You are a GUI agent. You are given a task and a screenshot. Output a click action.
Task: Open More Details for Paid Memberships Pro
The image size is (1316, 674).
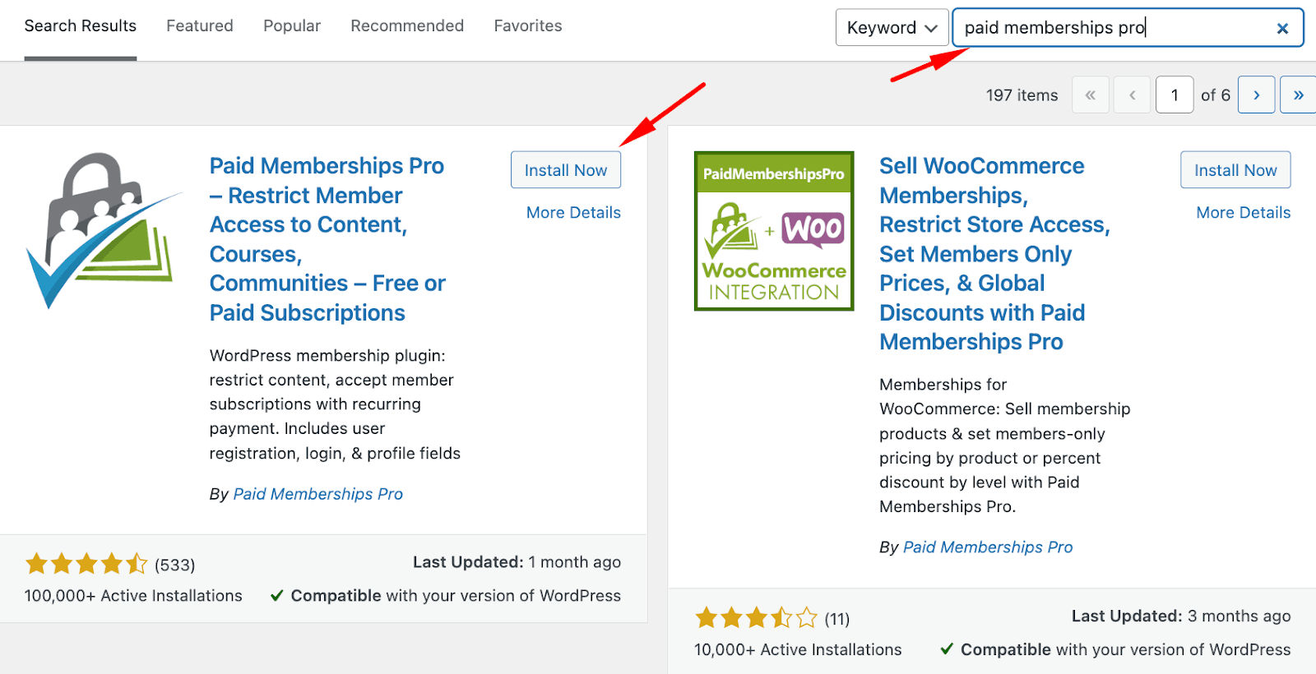pos(573,213)
